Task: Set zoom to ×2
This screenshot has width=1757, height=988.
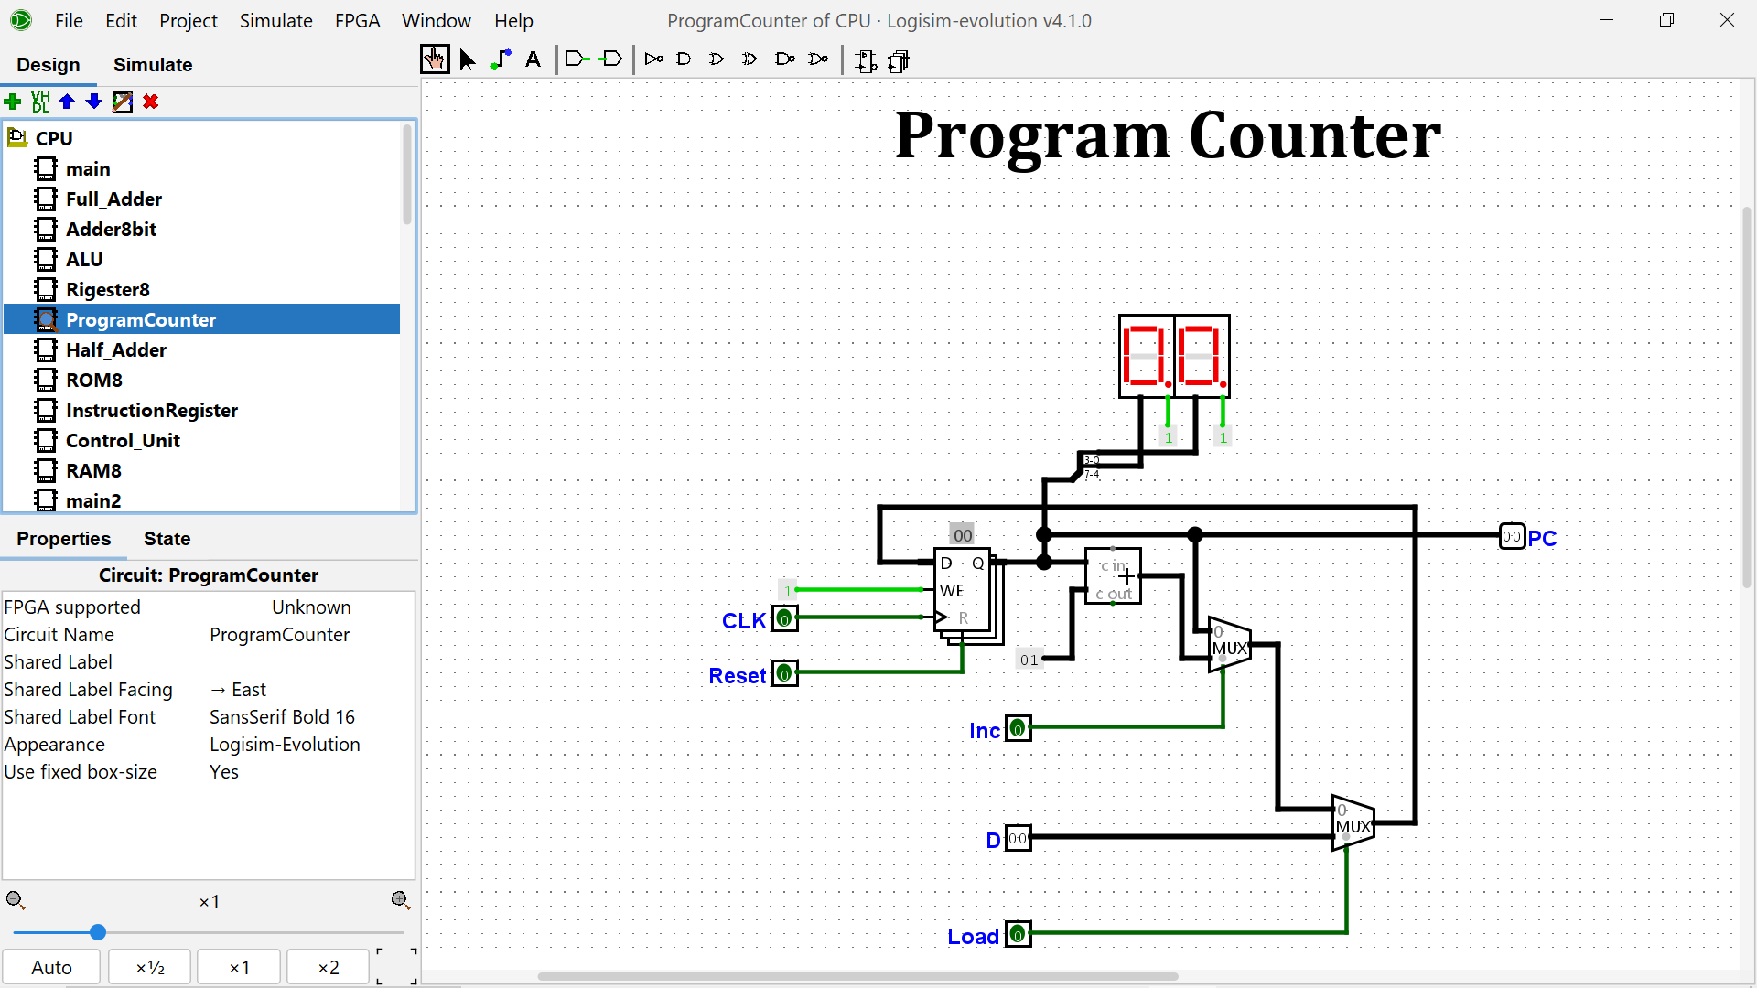Action: tap(329, 967)
